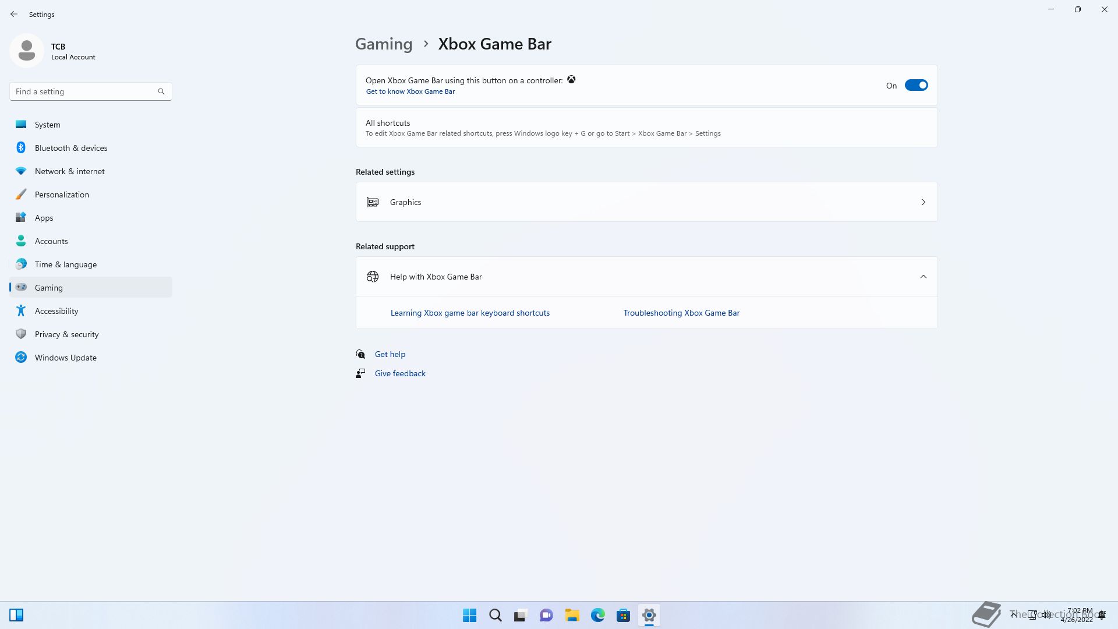Click the Find a setting search box
Screen dimensions: 1118x629
pos(90,91)
